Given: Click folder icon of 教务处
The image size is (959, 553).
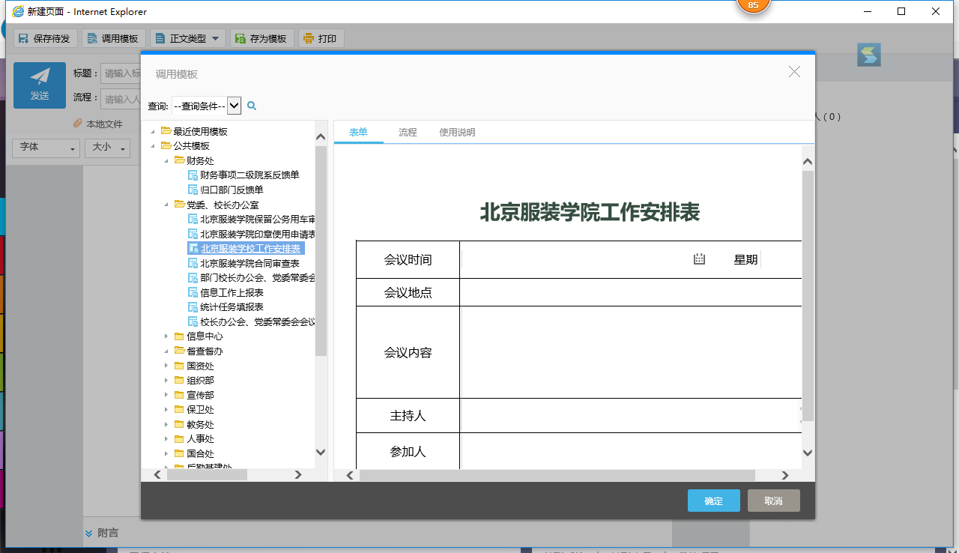Looking at the screenshot, I should [x=179, y=424].
